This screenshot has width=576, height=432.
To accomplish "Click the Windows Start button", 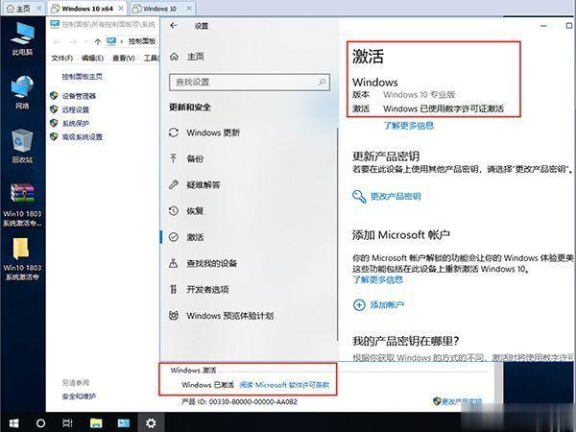I will tap(13, 421).
